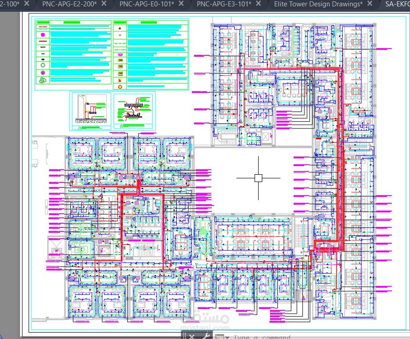Close the PNC-APG-E3-101 tab
The image size is (410, 339).
(258, 4)
